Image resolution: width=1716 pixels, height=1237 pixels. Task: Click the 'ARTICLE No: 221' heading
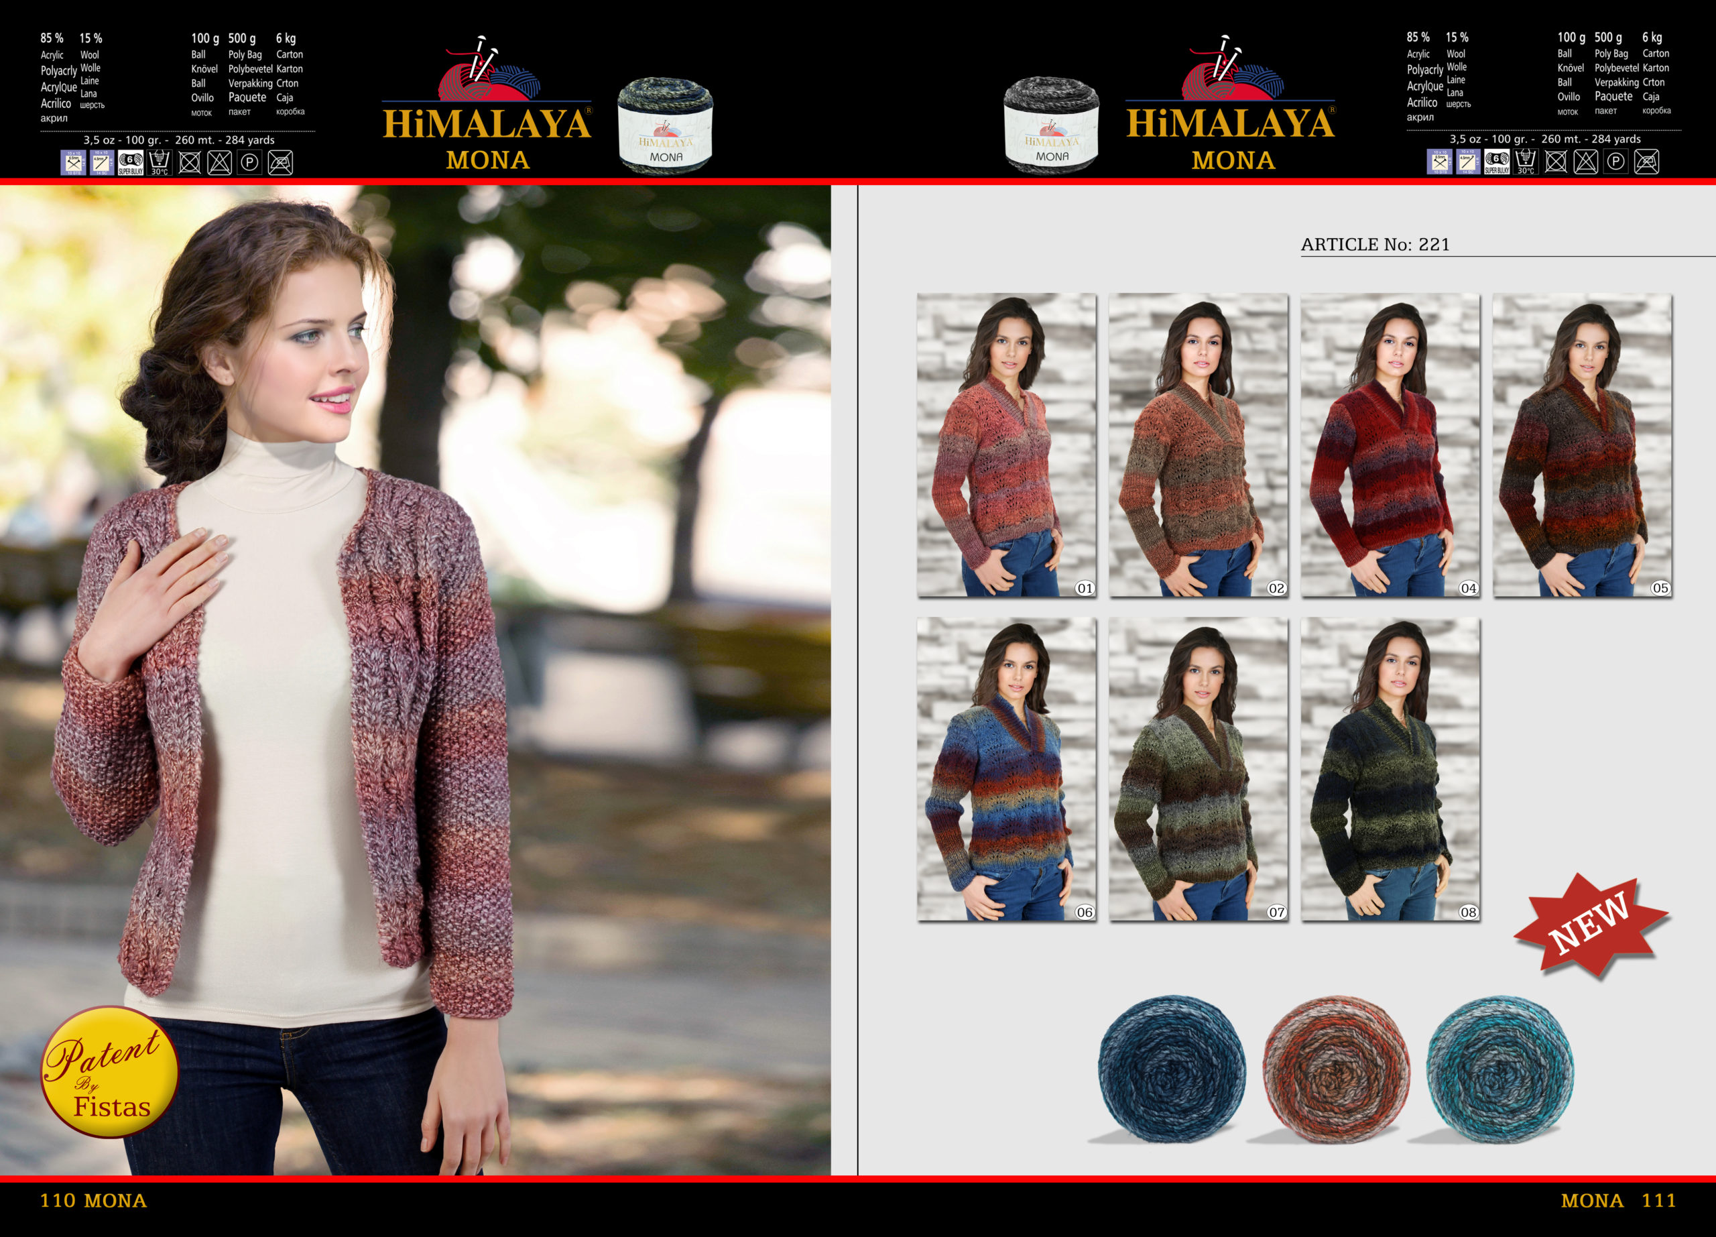1375,244
